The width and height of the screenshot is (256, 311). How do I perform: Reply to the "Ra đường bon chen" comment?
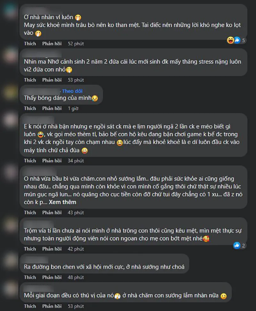52,277
